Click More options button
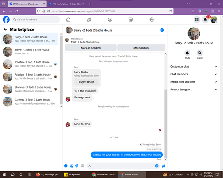Viewport: 223px width, 178px height. pos(141,48)
